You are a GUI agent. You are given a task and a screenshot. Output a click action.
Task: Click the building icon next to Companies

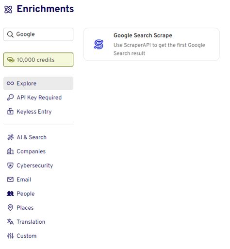(x=10, y=151)
